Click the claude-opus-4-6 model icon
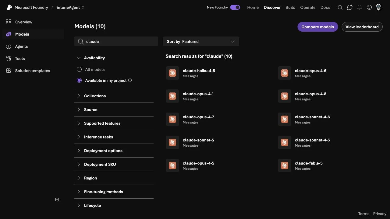Image resolution: width=390 pixels, height=219 pixels. pos(285,73)
